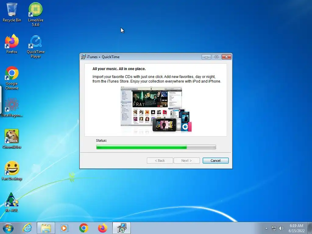
Task: Open the Windows Start menu
Action: pos(8,228)
